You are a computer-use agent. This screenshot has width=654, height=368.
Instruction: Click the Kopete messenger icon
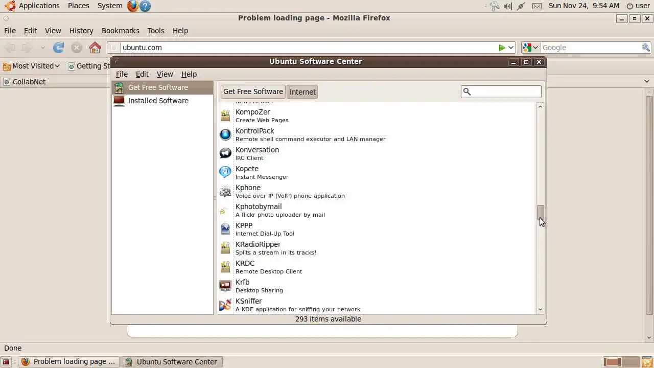click(x=225, y=172)
